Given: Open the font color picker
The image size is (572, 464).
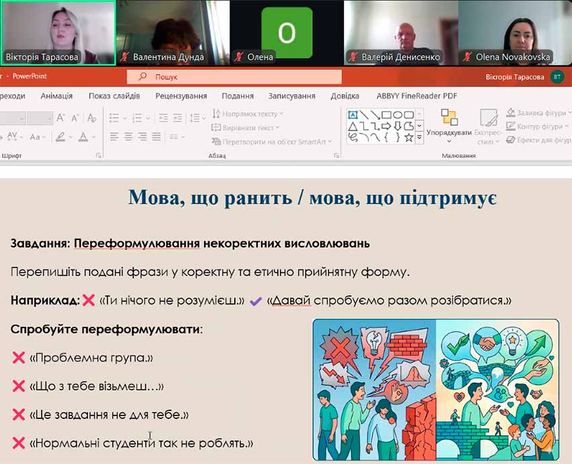Looking at the screenshot, I should click(x=83, y=137).
